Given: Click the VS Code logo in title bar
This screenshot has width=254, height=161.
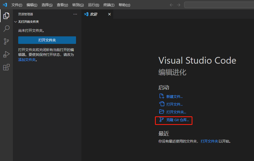Looking at the screenshot, I should (x=5, y=5).
